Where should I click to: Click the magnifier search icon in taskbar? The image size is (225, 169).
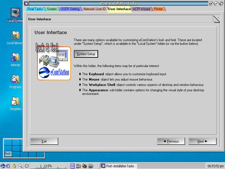pos(20,166)
